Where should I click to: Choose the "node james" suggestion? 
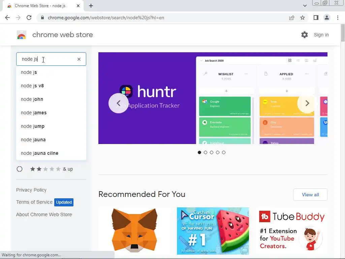click(51, 113)
